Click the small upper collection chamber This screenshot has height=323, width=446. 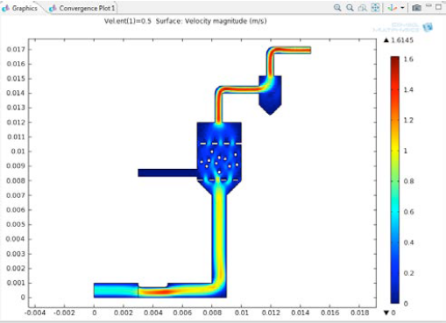click(270, 95)
